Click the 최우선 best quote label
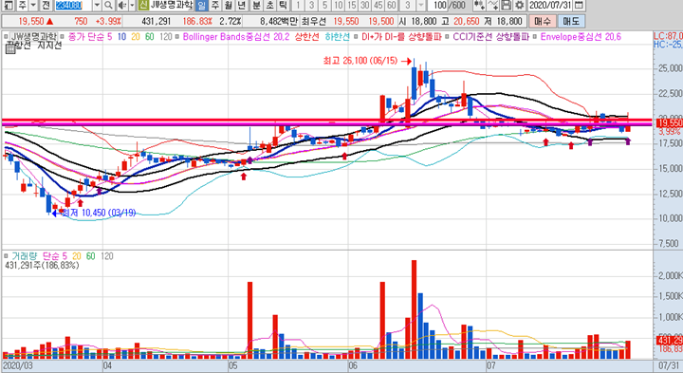 click(x=313, y=21)
